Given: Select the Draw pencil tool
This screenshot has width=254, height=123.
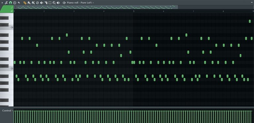Looking at the screenshot, I should pos(25,3).
